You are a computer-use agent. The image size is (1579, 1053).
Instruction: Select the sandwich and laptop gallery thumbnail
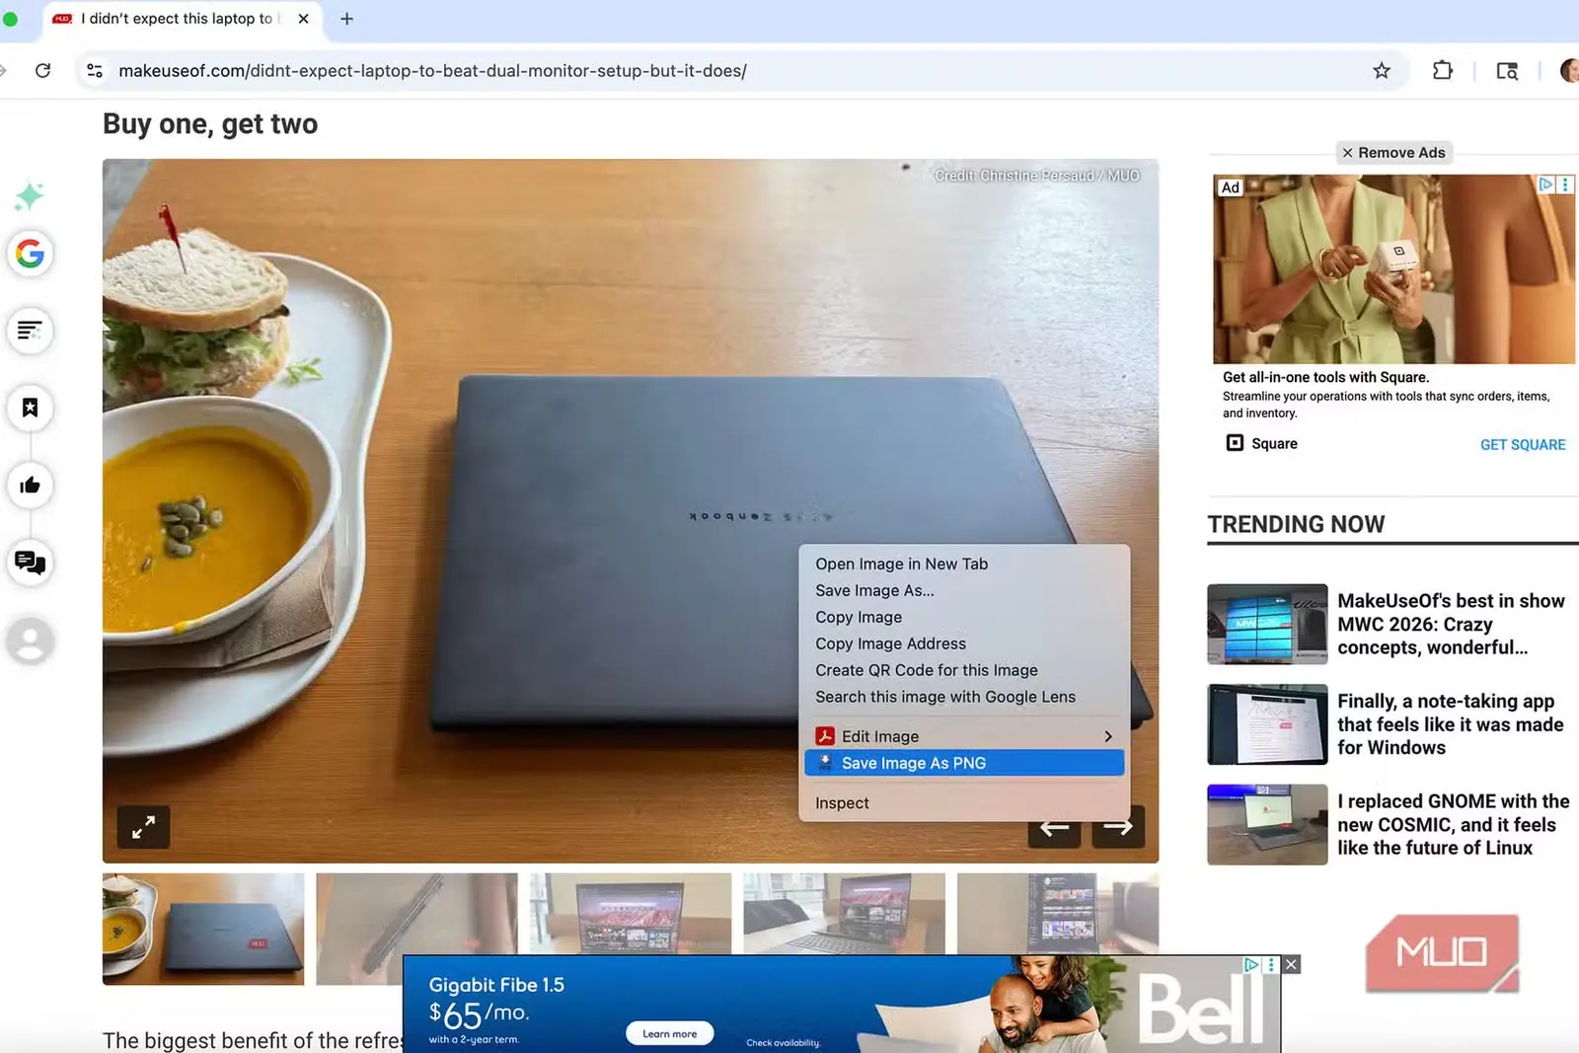(203, 929)
